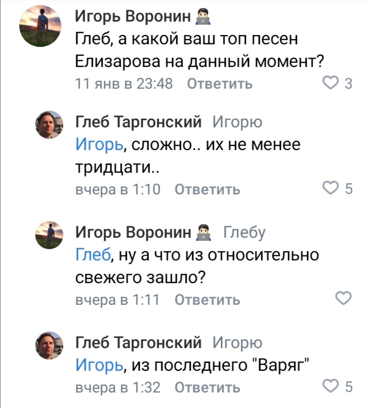
Task: Open the "11 янв в 23:48" timestamp
Action: click(124, 84)
